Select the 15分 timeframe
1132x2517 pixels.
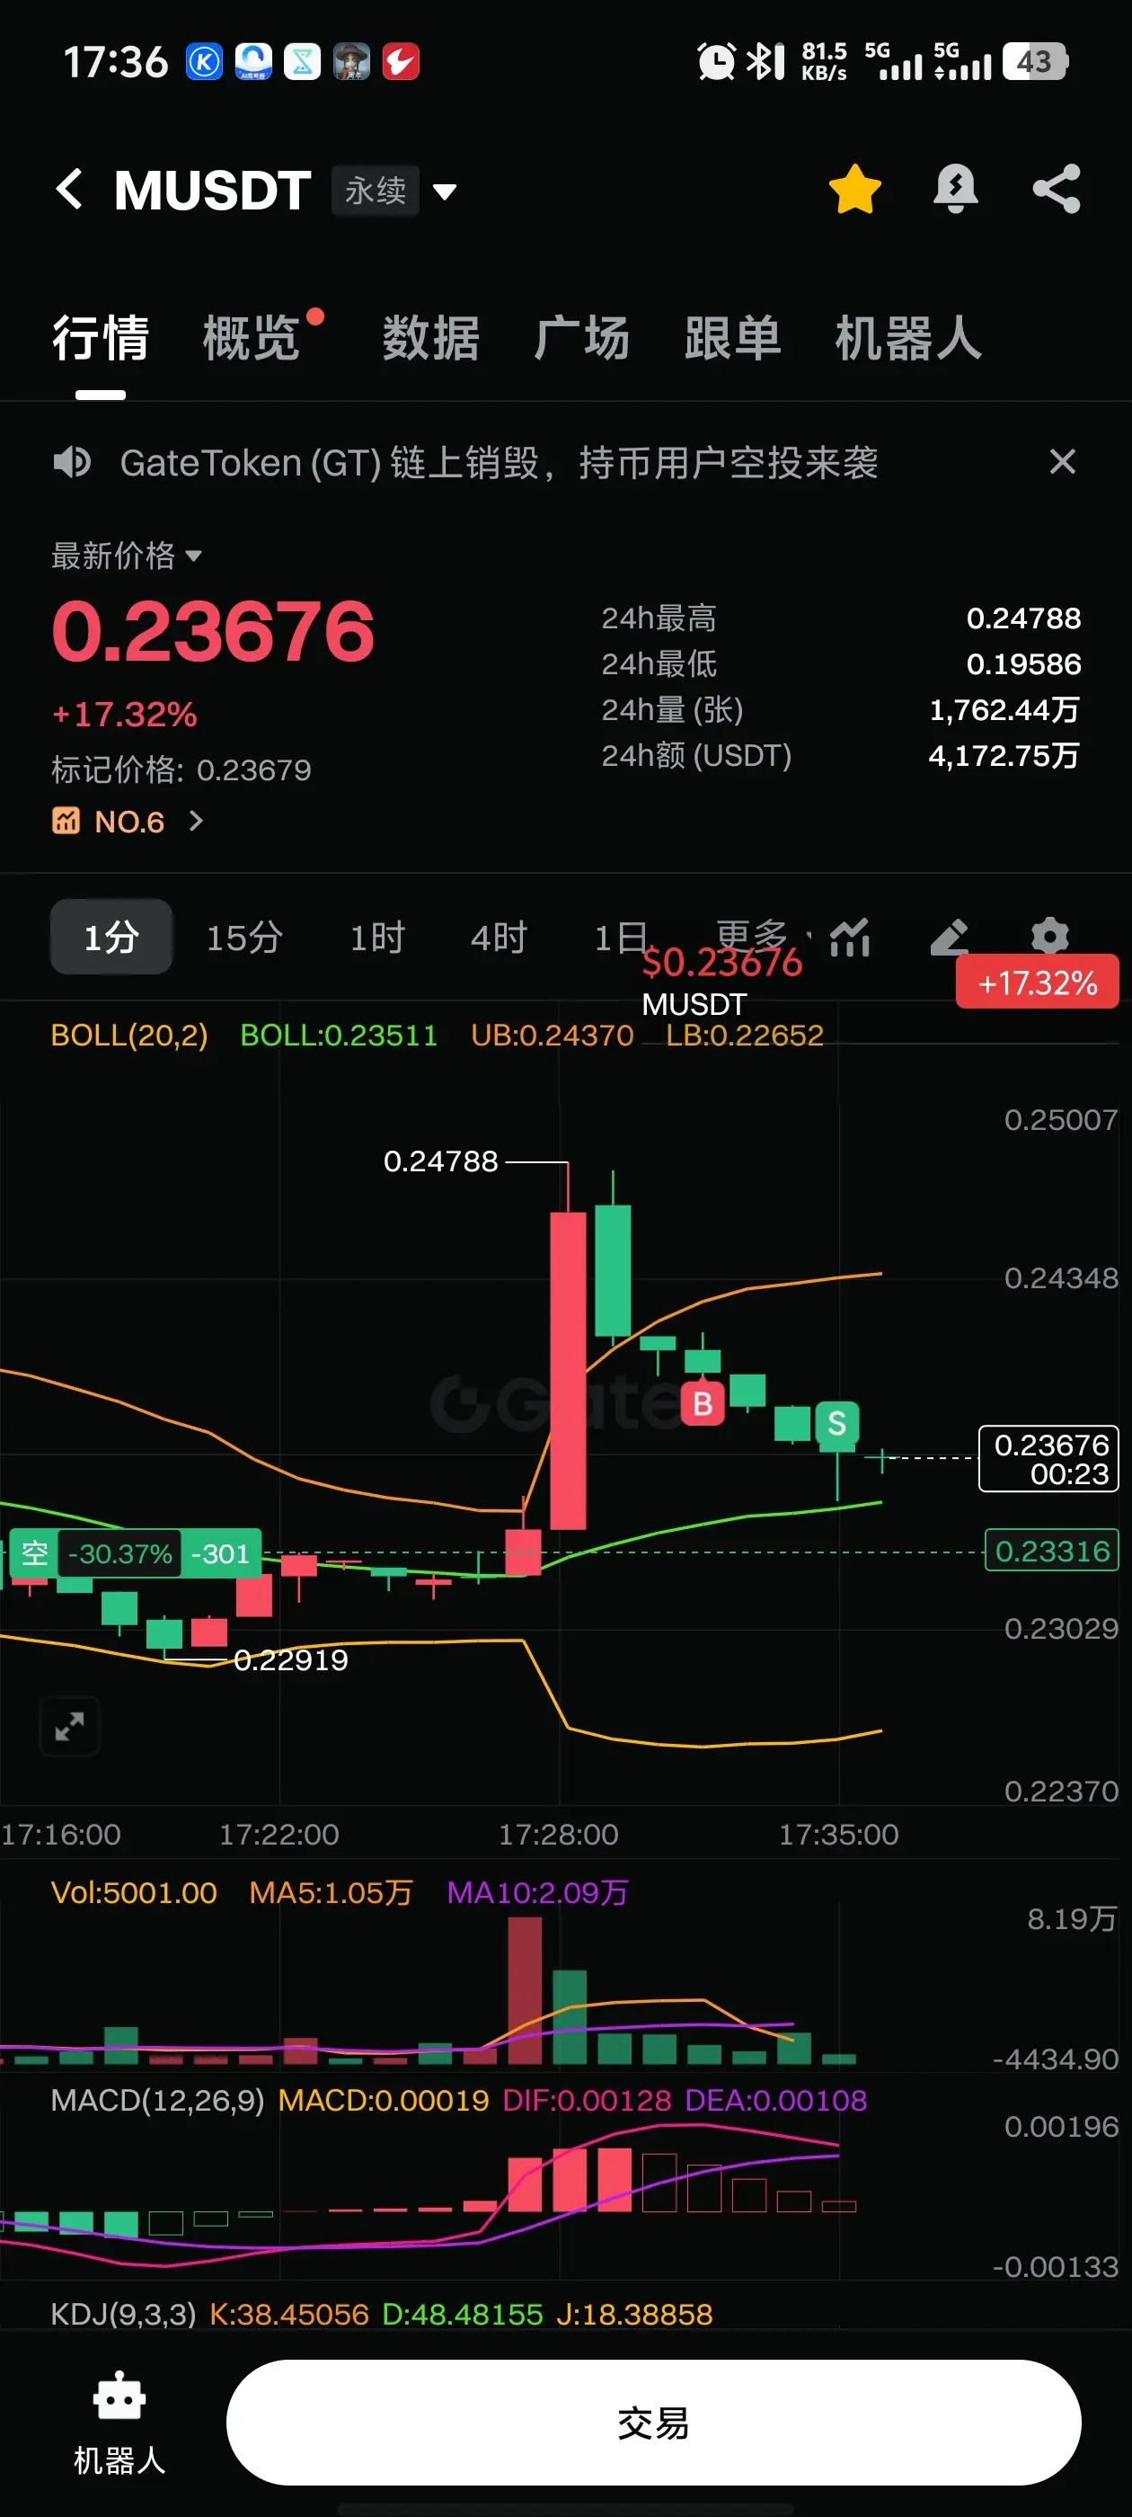click(244, 937)
